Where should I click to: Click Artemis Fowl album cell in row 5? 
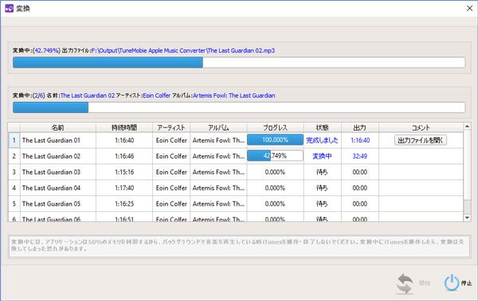point(218,204)
